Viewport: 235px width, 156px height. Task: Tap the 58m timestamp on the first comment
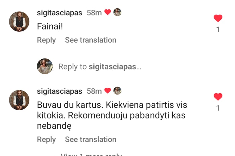[94, 13]
